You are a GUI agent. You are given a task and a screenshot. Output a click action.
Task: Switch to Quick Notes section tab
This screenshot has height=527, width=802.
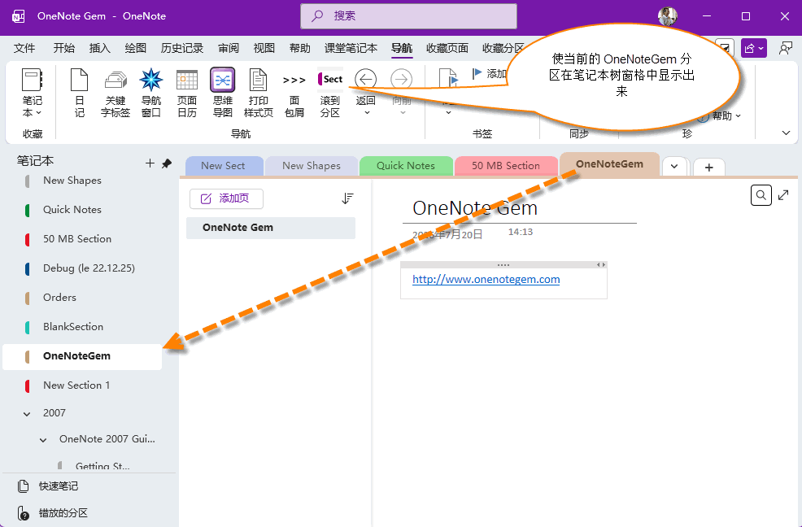406,166
